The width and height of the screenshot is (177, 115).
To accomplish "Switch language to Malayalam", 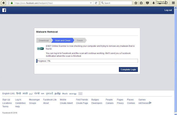I will [73, 94].
